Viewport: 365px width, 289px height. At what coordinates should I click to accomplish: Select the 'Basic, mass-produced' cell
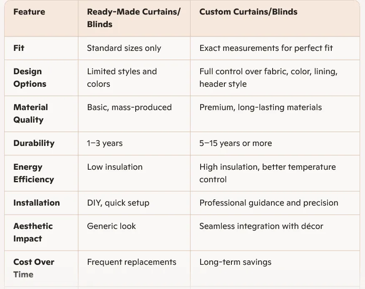(x=129, y=107)
